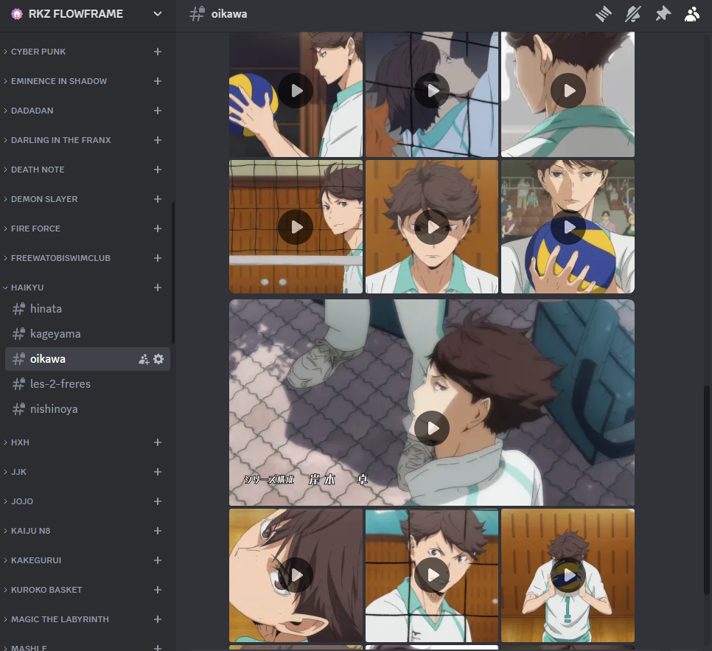Open RKZ FLOWFRAME server dropdown
The image size is (712, 651).
158,14
